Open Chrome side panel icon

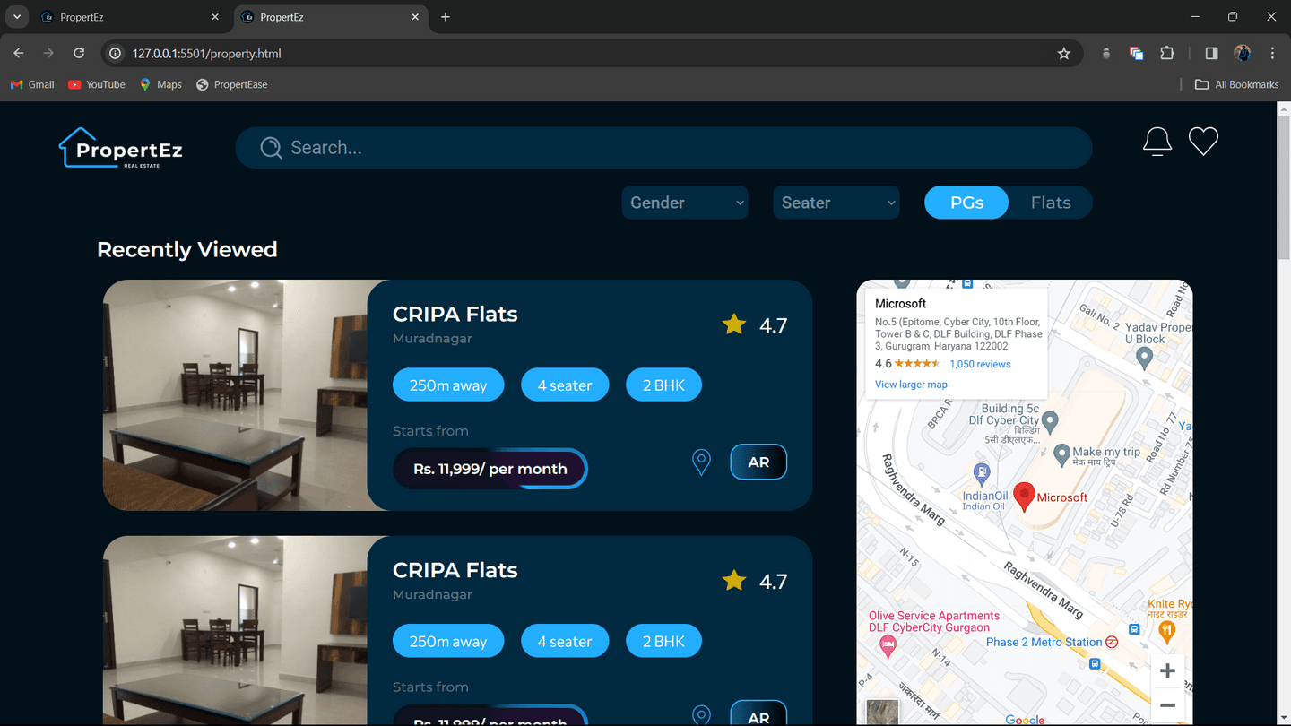click(x=1211, y=54)
